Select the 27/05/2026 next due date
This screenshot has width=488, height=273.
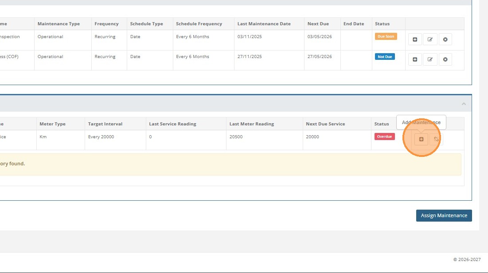[x=319, y=57]
